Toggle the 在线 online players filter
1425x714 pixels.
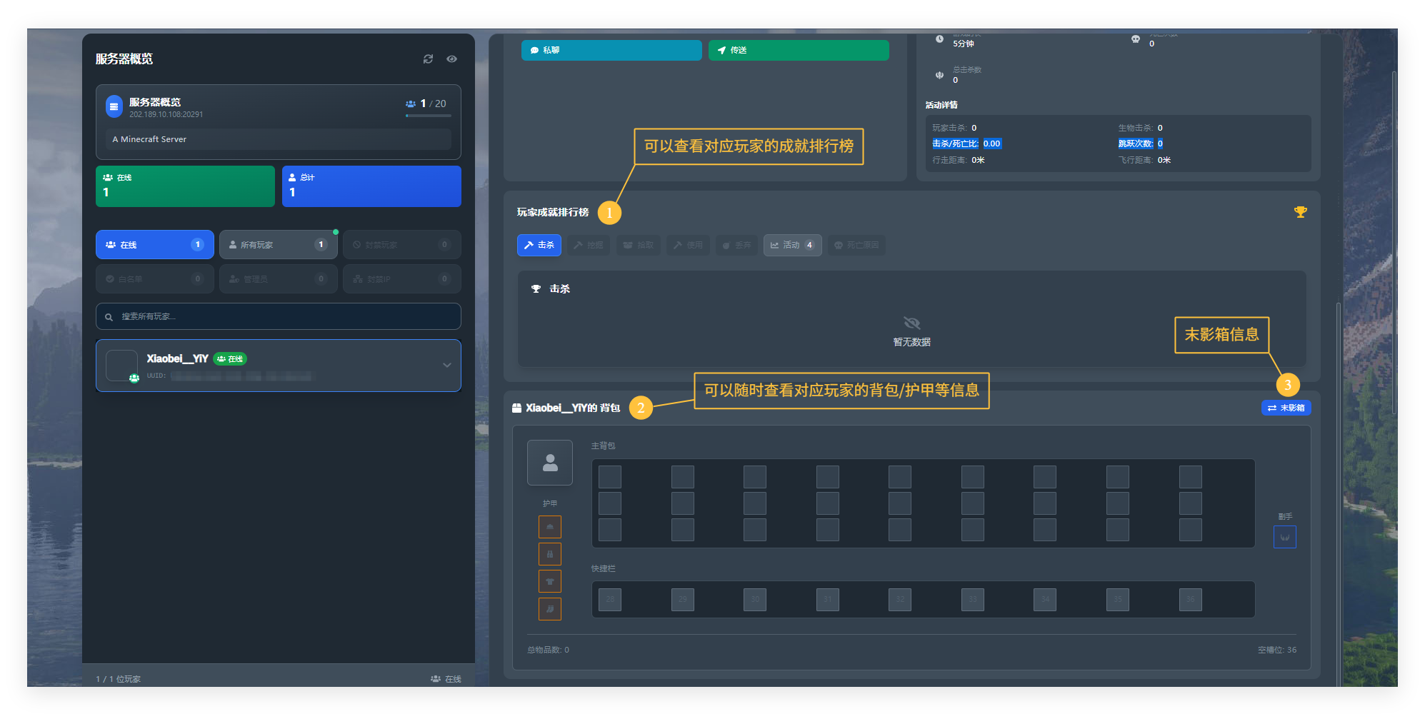pos(154,245)
